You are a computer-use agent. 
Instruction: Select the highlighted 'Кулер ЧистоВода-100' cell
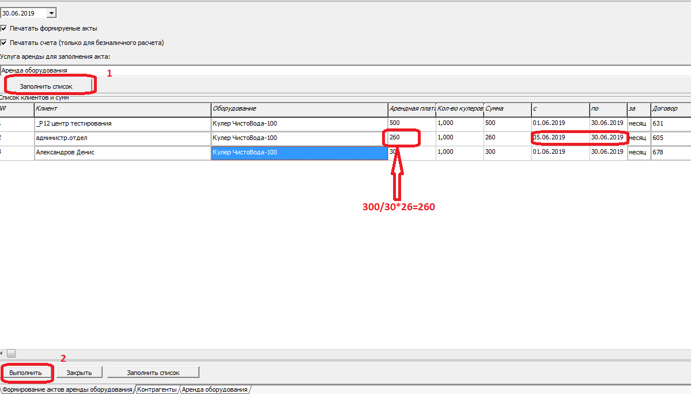click(x=299, y=153)
